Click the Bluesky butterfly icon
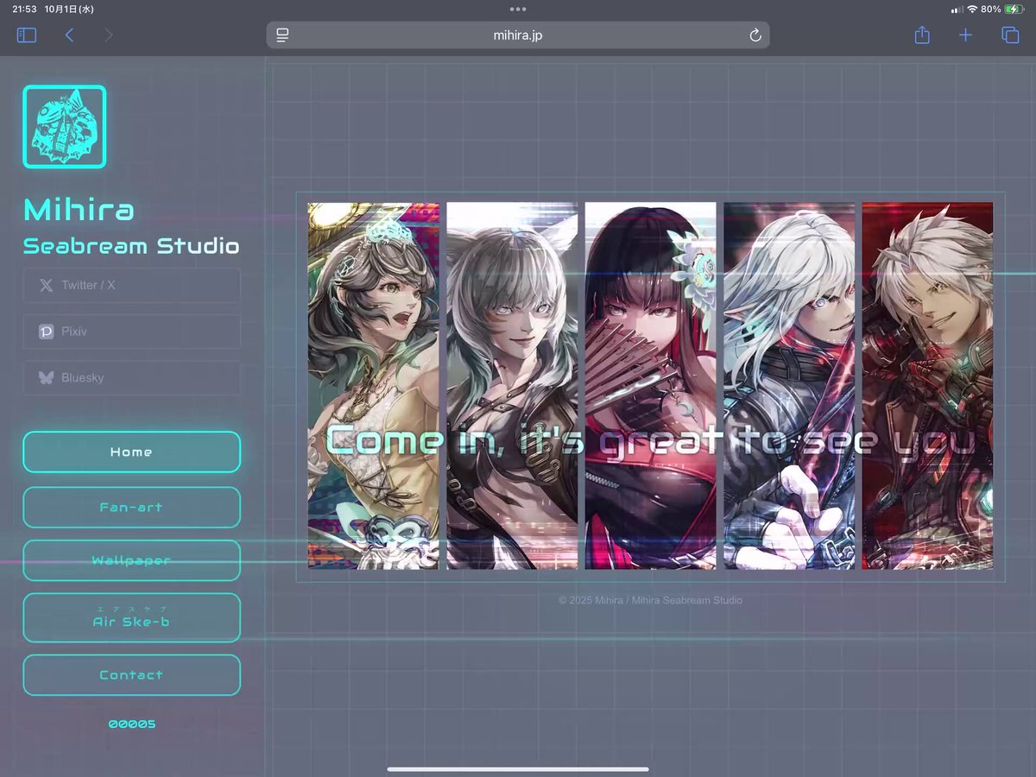1036x777 pixels. 46,378
